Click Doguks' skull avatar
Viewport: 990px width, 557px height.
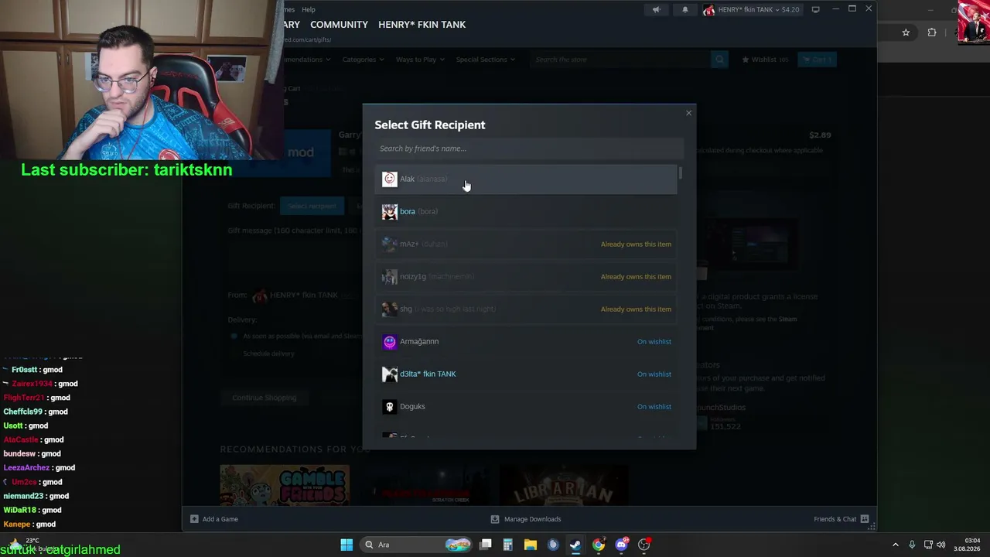390,406
